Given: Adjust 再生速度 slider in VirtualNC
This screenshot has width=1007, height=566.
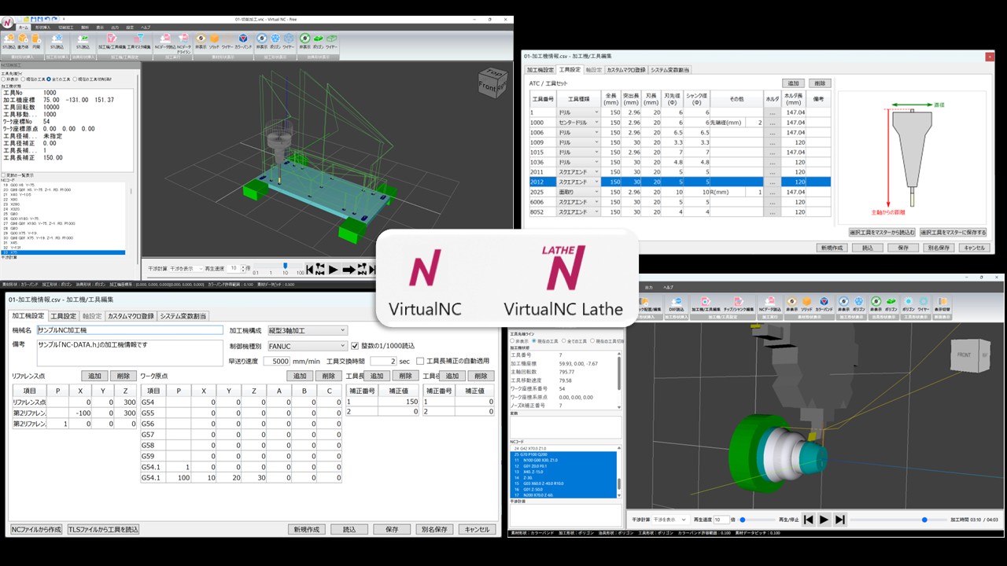Looking at the screenshot, I should 285,265.
